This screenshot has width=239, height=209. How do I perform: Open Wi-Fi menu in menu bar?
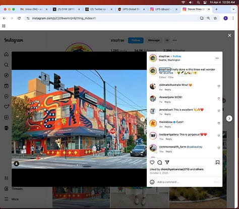point(183,2)
